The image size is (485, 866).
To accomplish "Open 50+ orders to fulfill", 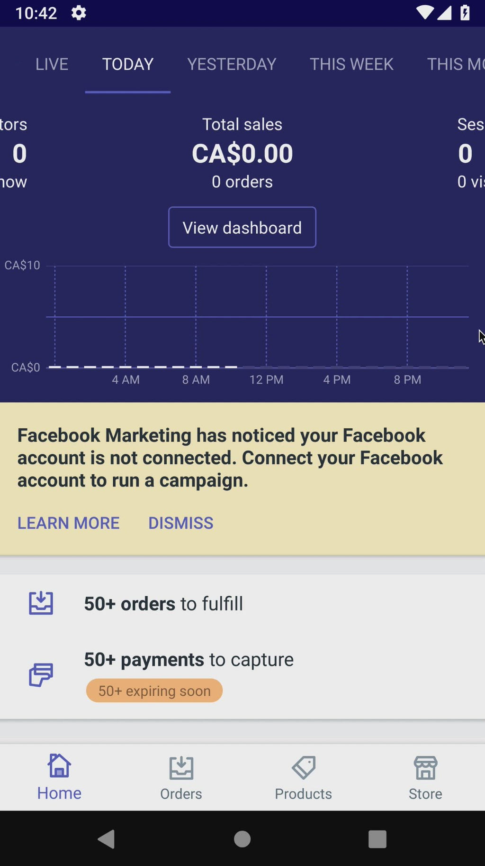I will click(163, 604).
